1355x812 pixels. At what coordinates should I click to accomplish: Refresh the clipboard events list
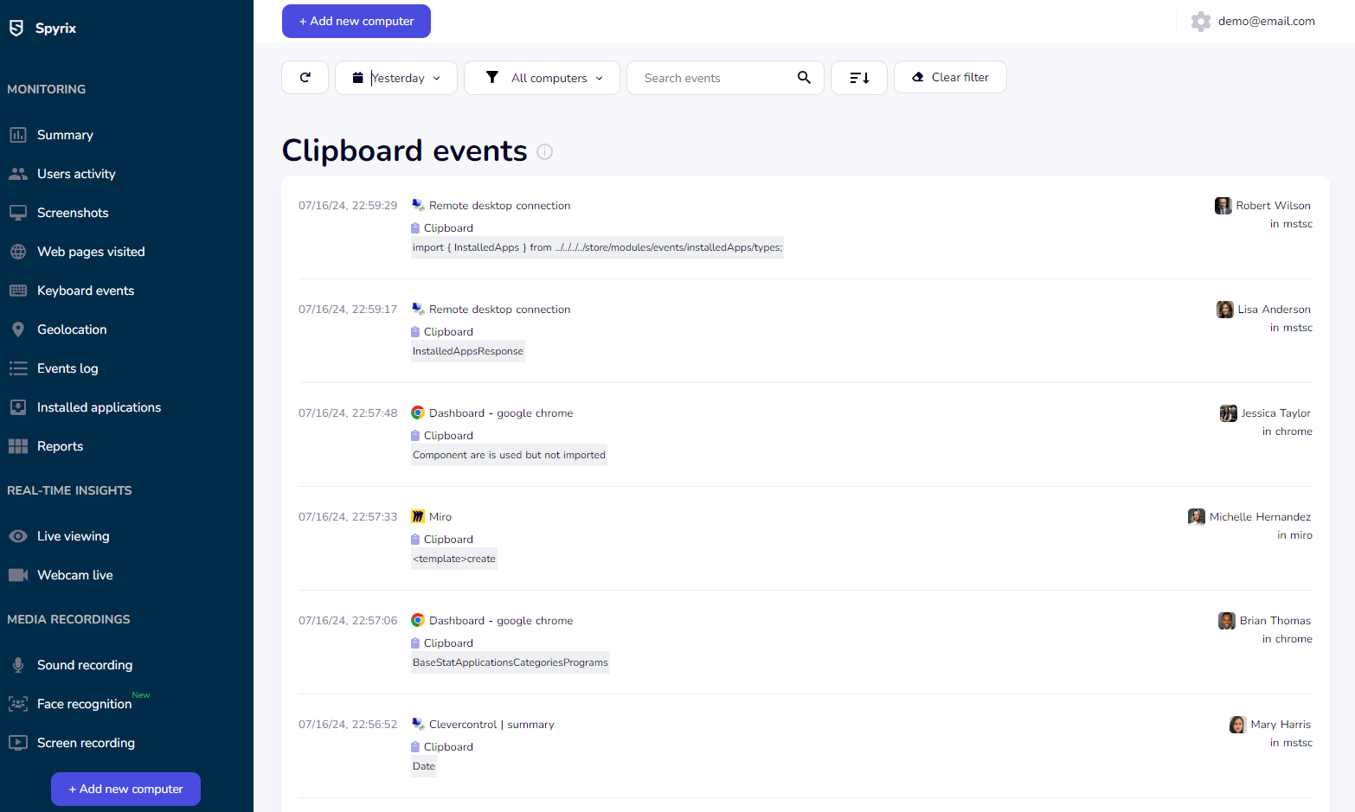point(305,78)
